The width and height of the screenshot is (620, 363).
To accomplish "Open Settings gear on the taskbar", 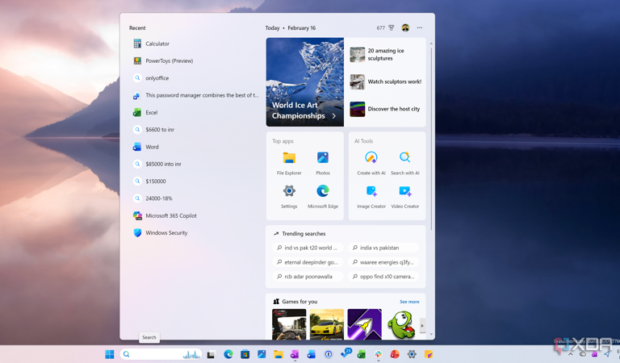I will pyautogui.click(x=412, y=354).
